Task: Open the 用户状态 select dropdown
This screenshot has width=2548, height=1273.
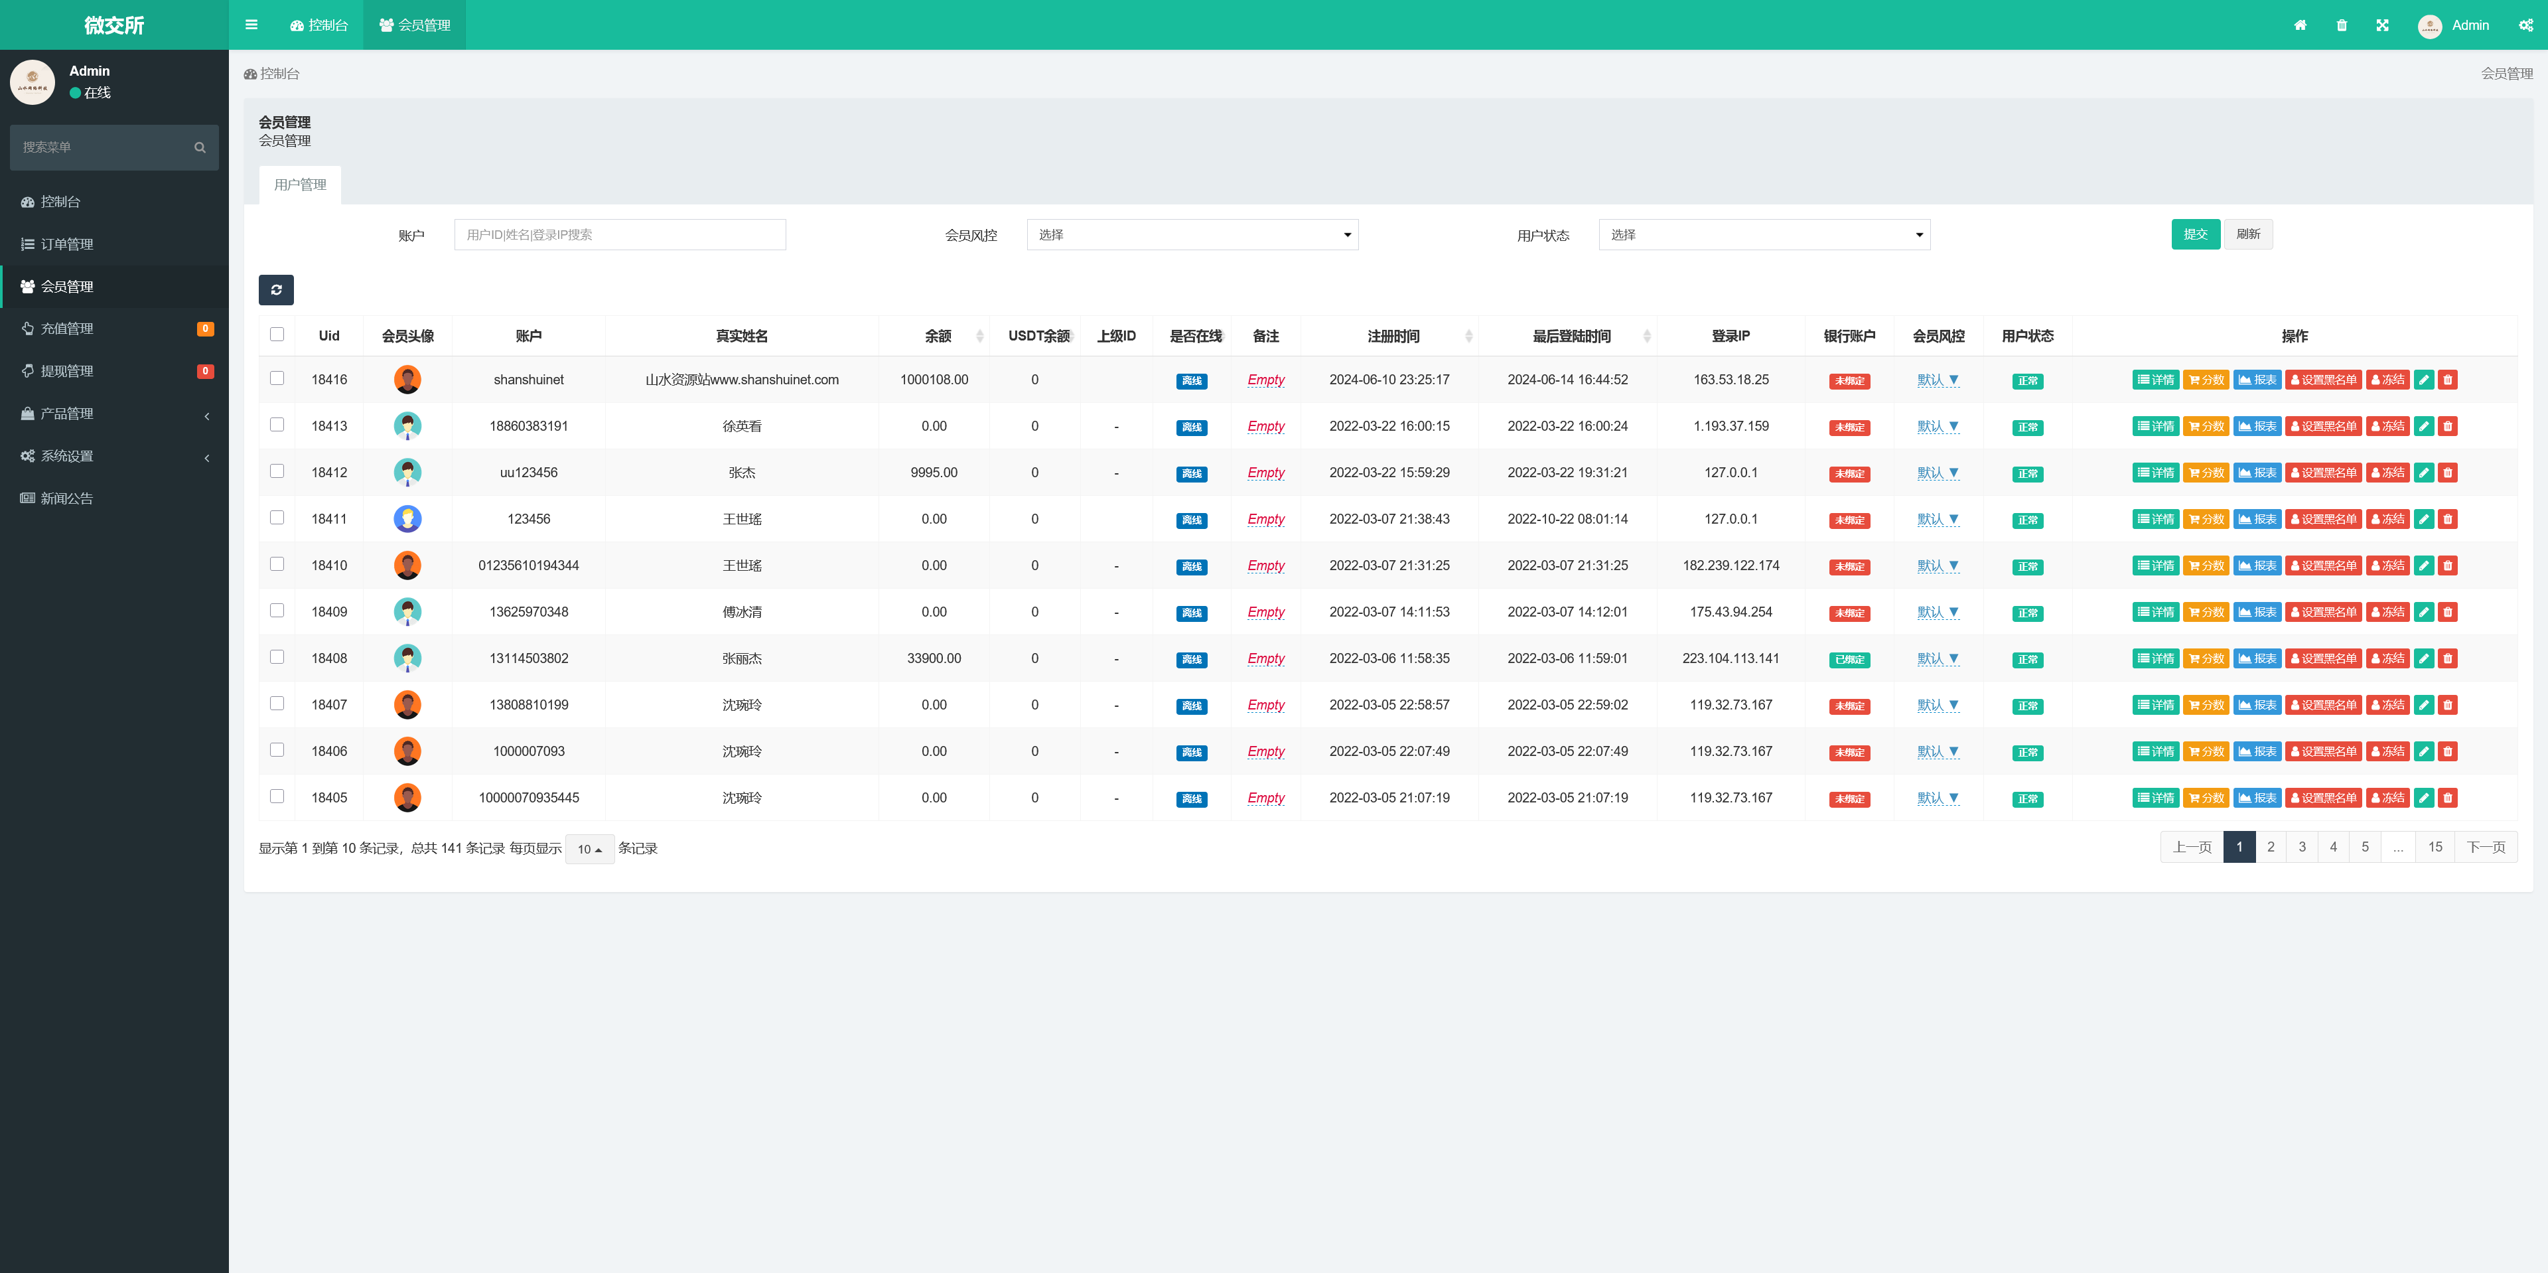Action: click(1764, 234)
